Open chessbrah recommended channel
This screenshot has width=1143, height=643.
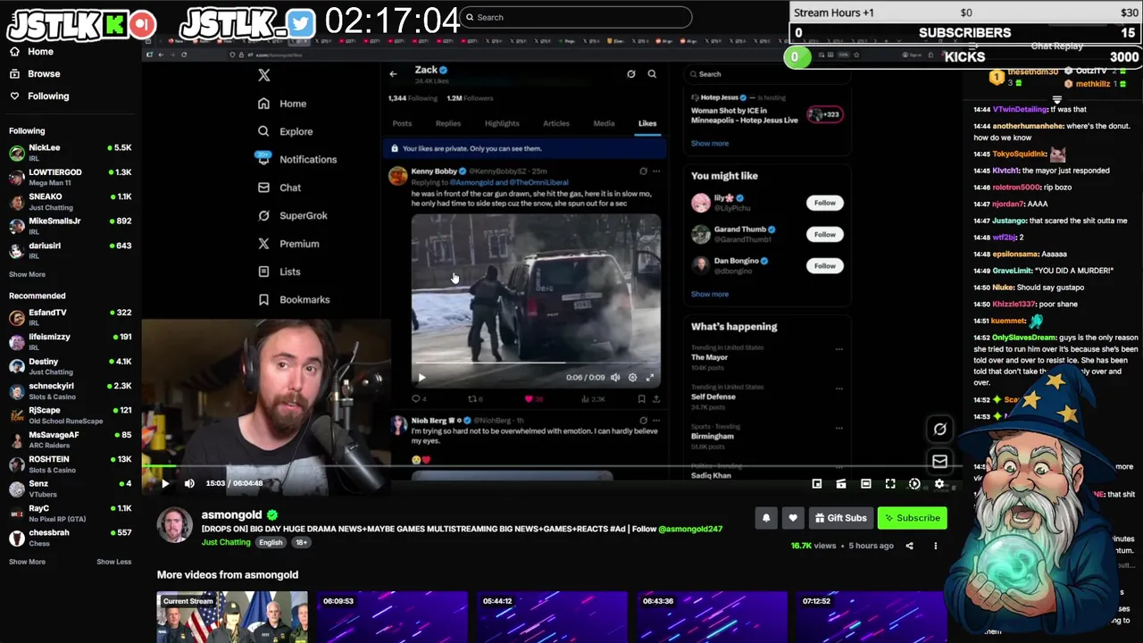coord(70,537)
